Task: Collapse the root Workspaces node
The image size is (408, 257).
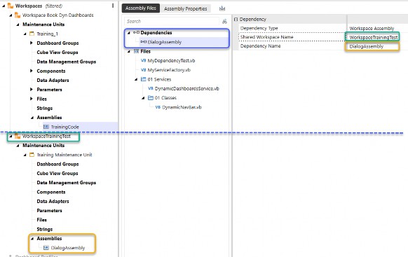Action: point(4,6)
